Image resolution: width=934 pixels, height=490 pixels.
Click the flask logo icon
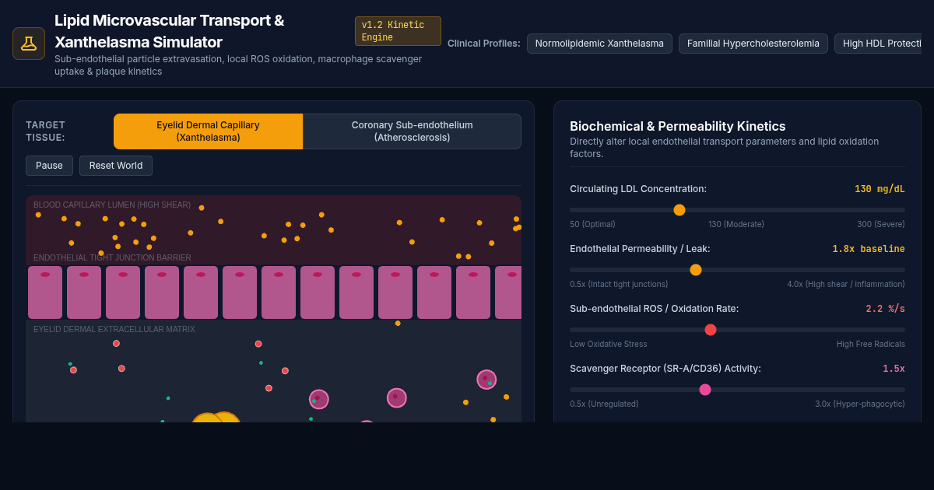coord(29,44)
